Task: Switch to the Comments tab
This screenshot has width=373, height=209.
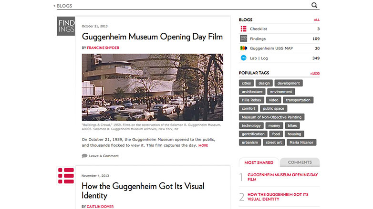Action: point(300,162)
